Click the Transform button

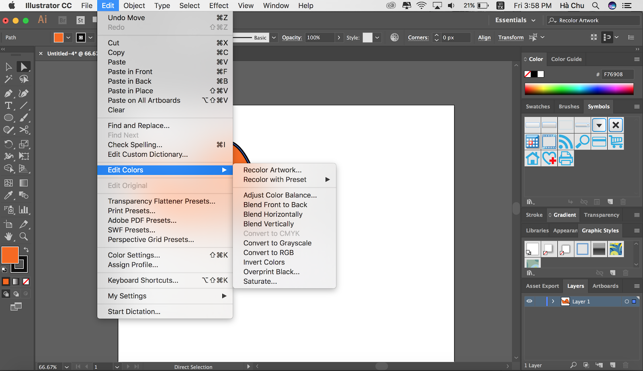click(x=511, y=37)
